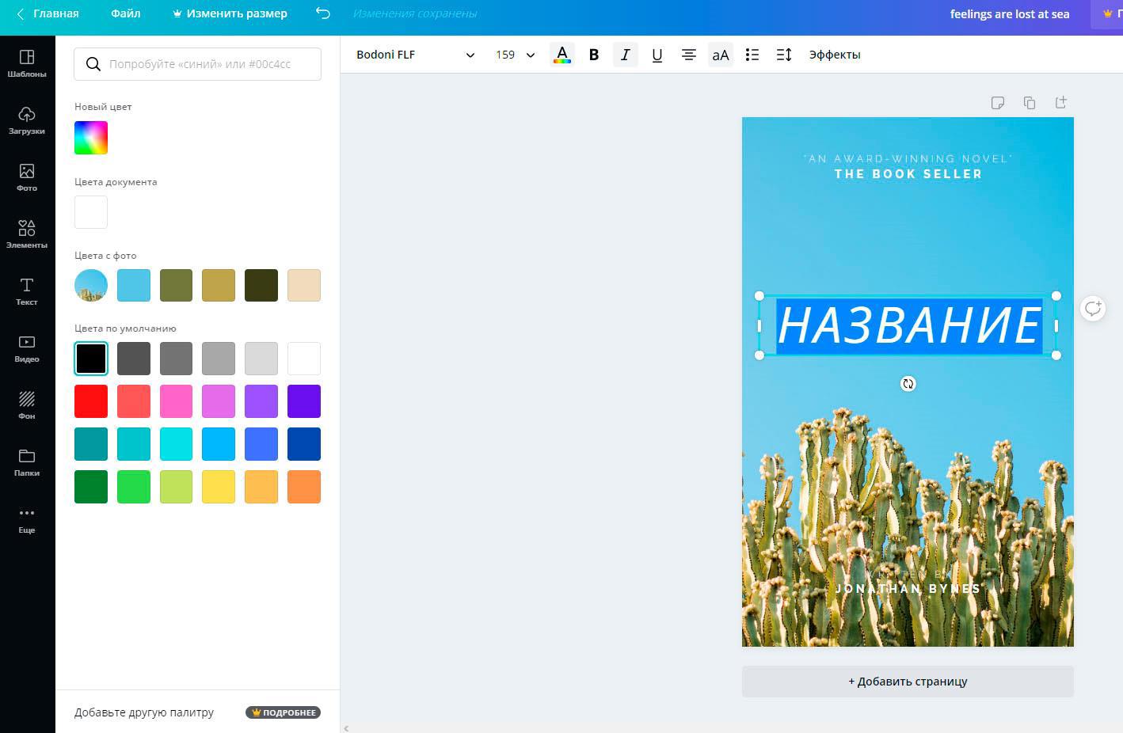Toggle underline formatting
Image resolution: width=1123 pixels, height=733 pixels.
tap(657, 55)
